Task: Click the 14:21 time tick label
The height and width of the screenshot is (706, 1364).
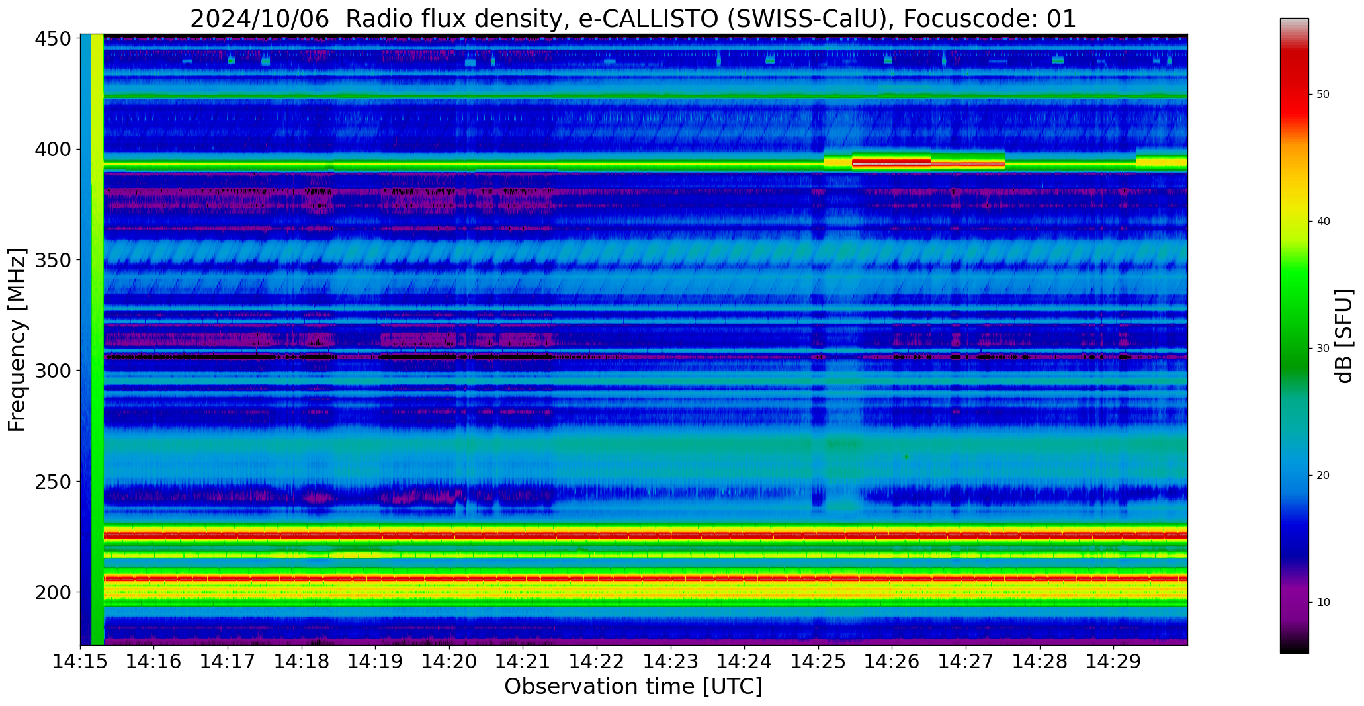Action: (523, 661)
